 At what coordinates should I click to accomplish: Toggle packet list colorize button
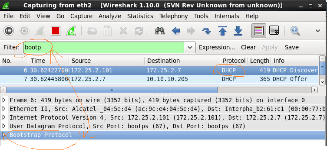259,31
